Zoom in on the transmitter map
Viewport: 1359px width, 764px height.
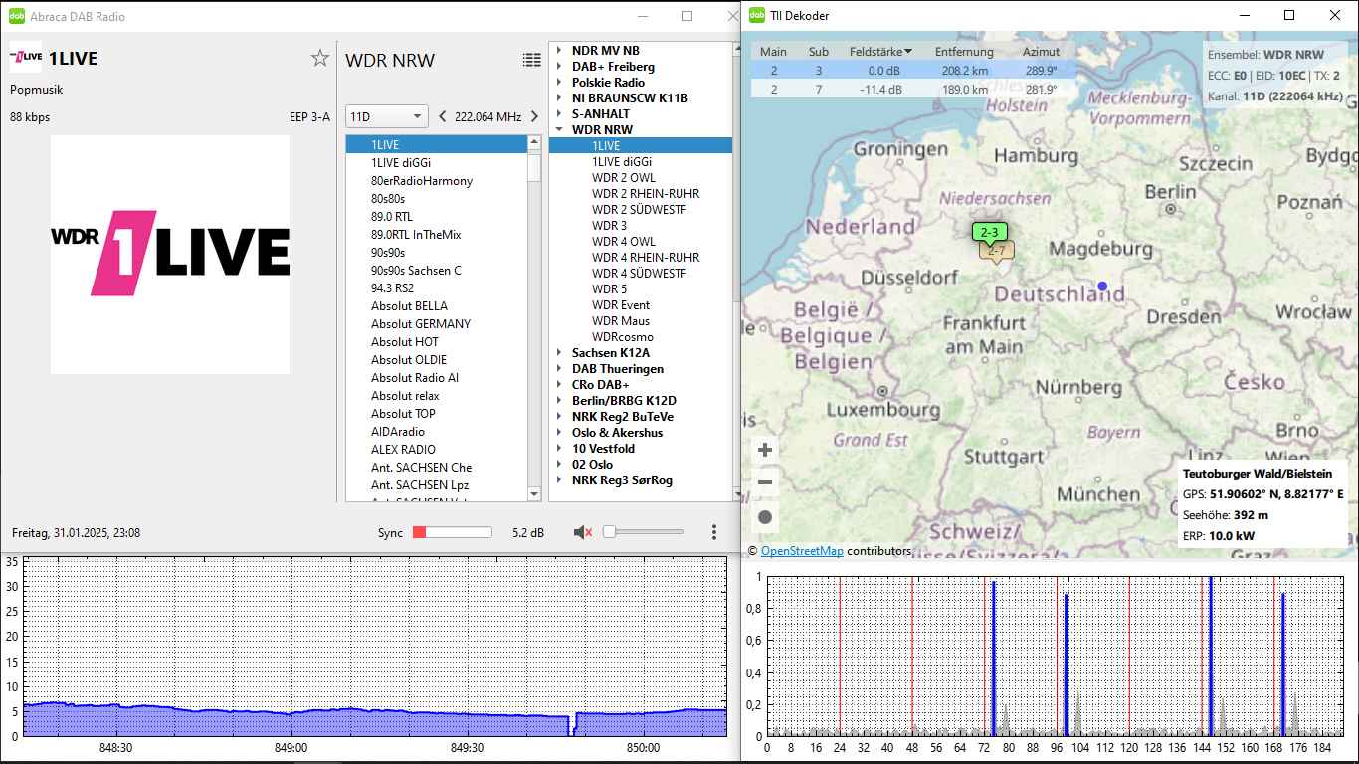tap(765, 450)
